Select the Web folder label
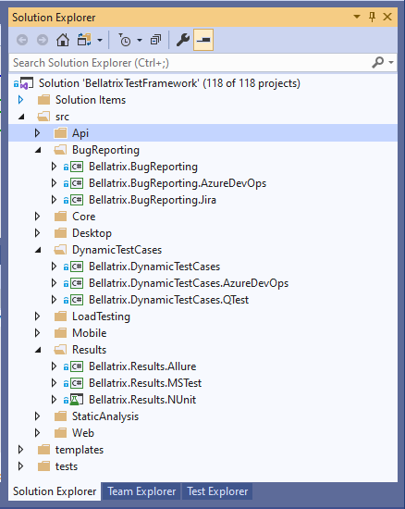The height and width of the screenshot is (509, 405). (x=83, y=433)
